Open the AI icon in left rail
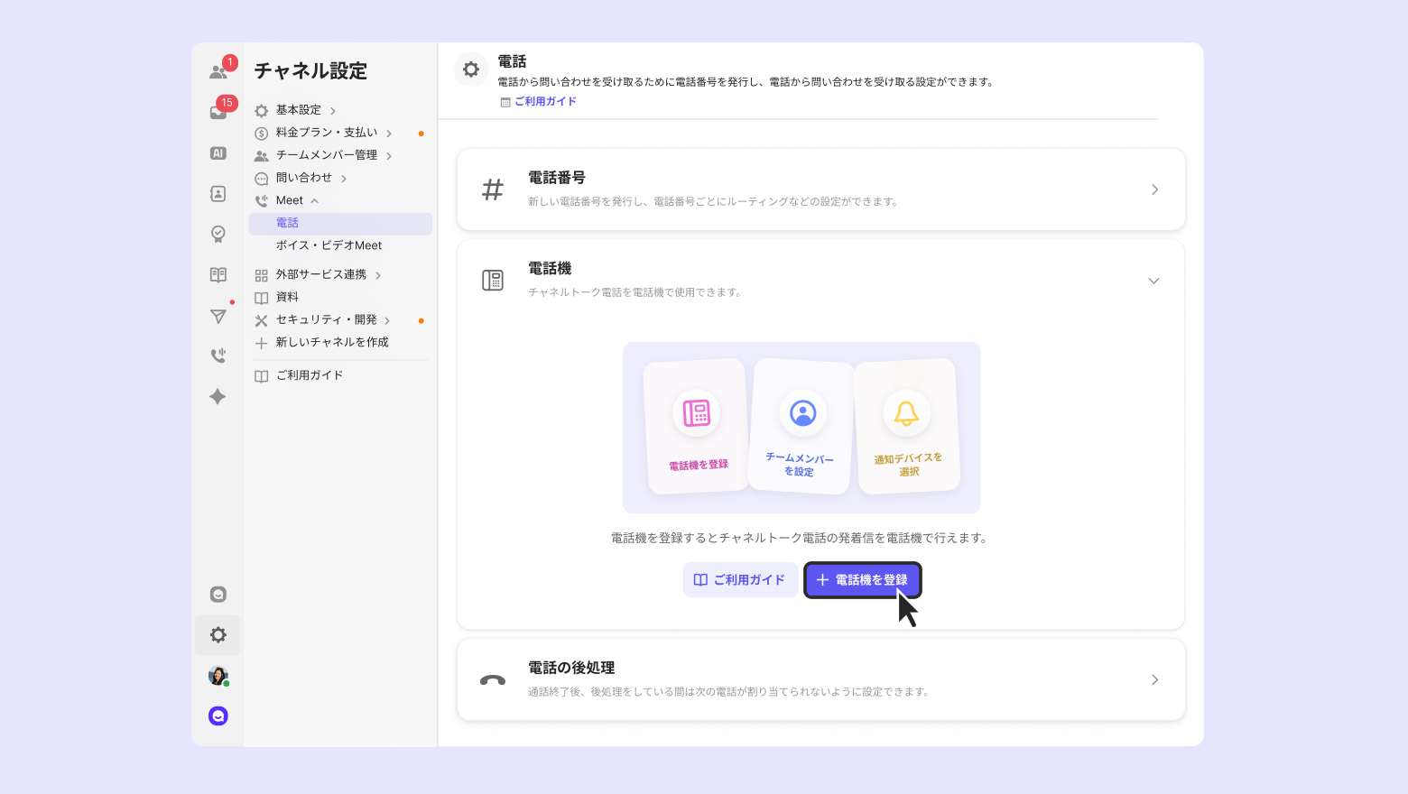 point(218,153)
